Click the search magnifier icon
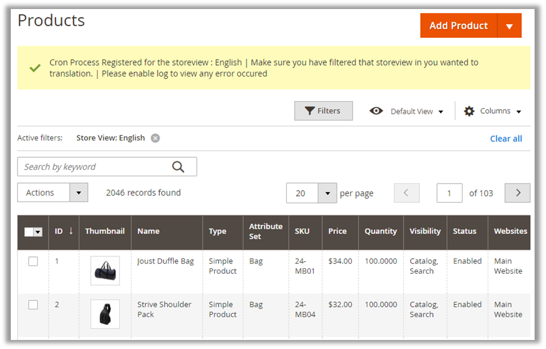 178,167
